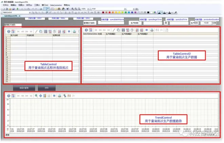
Task: Click Help icon in TableControl2 toolbar
Action: coord(86,30)
